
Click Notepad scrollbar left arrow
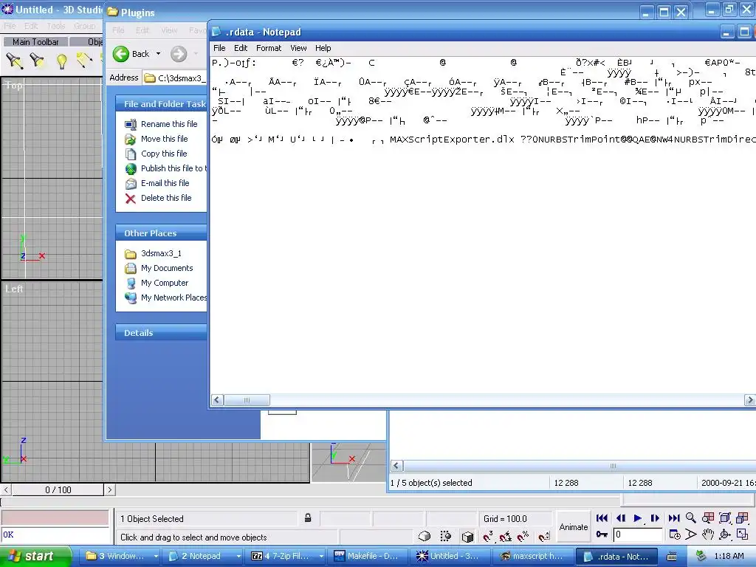point(218,400)
